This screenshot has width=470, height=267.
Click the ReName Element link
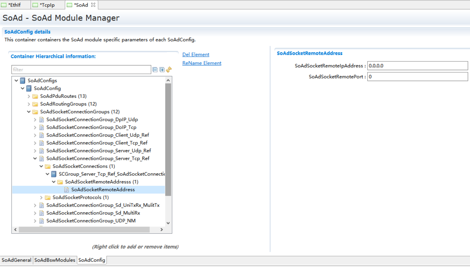(202, 63)
